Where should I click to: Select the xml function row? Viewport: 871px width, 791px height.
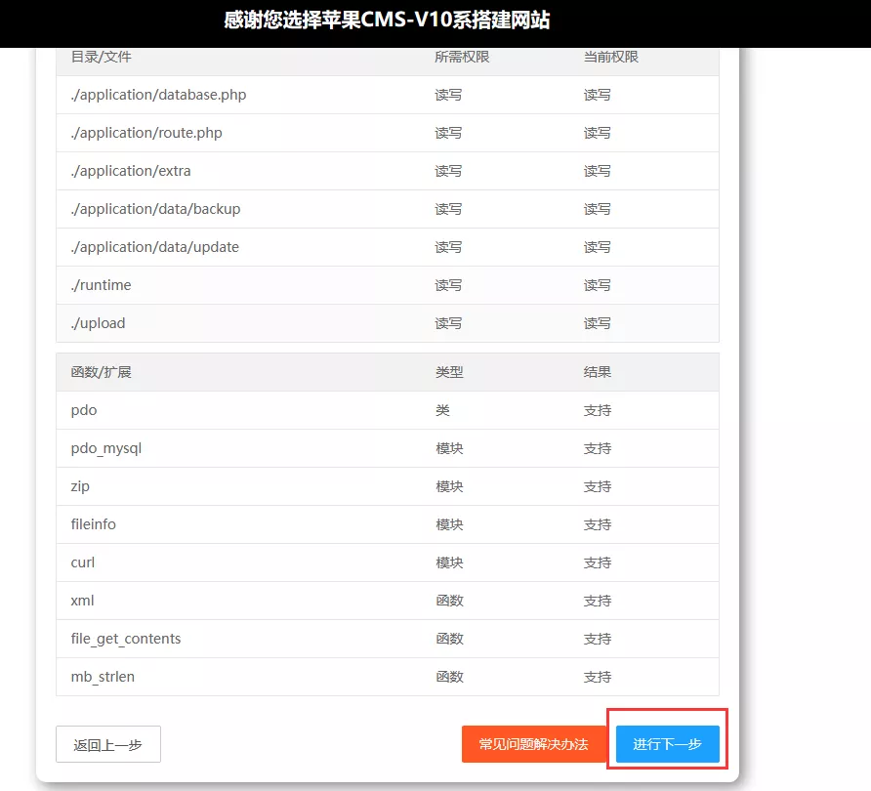point(82,601)
